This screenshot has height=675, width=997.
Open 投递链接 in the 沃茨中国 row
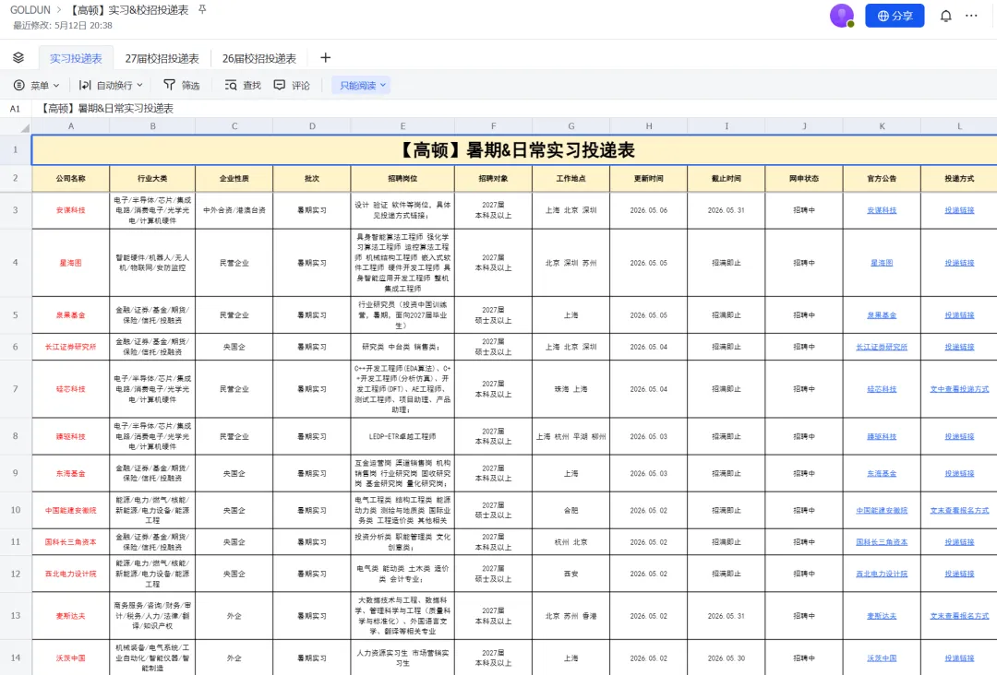(x=959, y=658)
